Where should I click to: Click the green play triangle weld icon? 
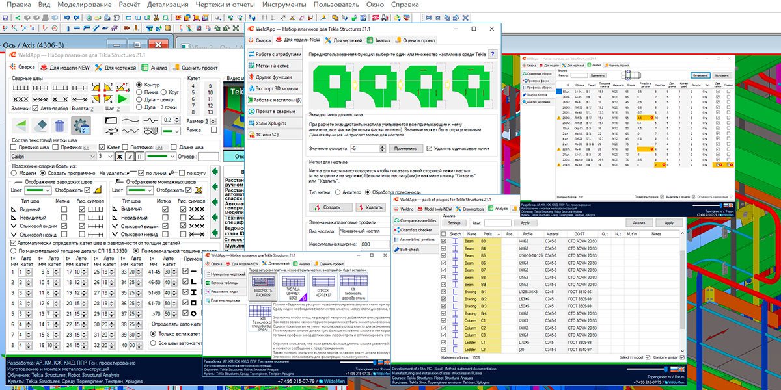point(123,99)
